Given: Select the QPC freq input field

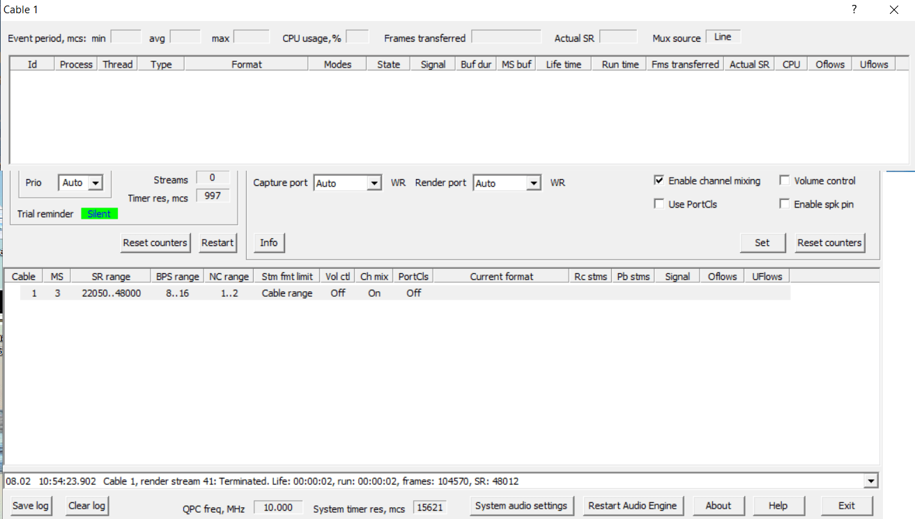Looking at the screenshot, I should click(x=279, y=508).
